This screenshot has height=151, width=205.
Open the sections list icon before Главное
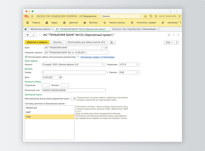27,23
